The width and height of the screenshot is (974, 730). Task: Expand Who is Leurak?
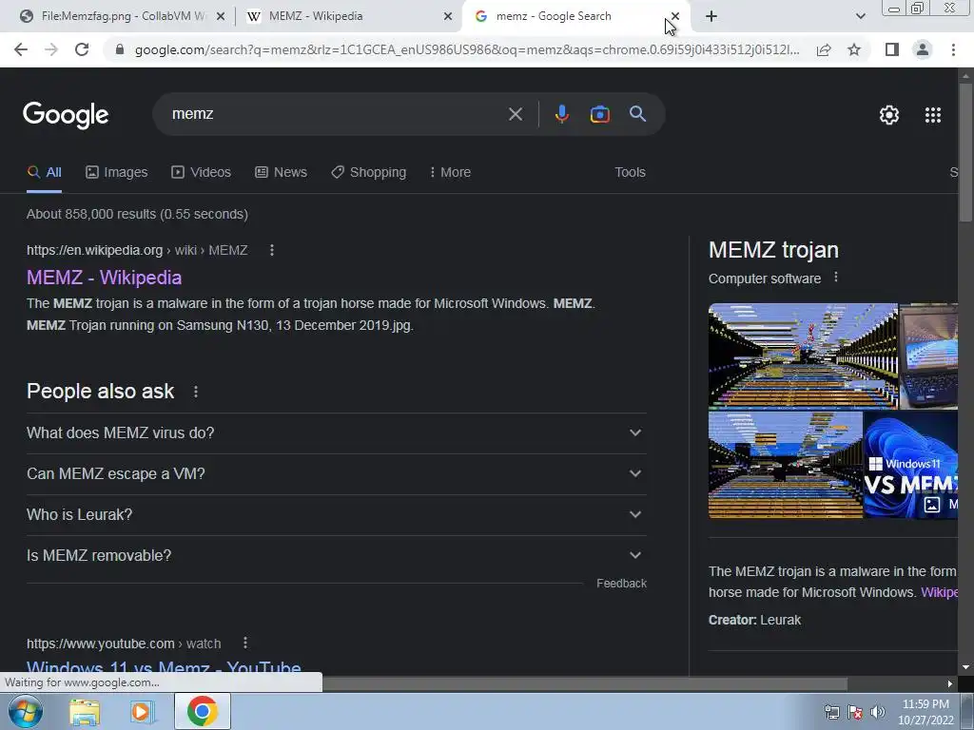click(x=337, y=514)
